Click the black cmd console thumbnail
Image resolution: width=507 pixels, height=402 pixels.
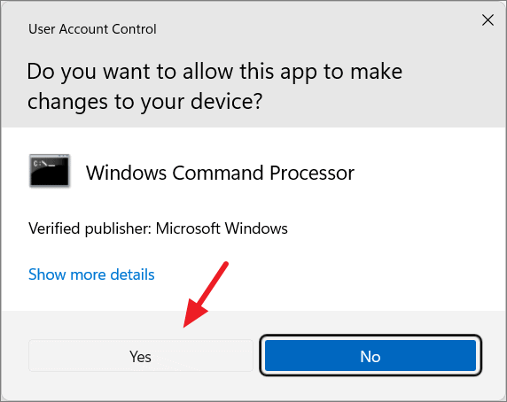(x=50, y=171)
